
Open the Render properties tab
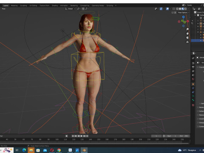pyautogui.click(x=193, y=63)
